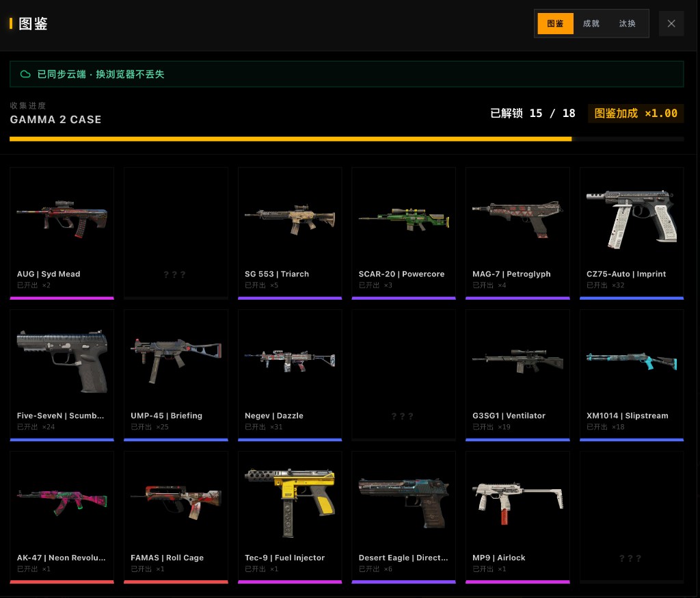Viewport: 700px width, 598px height.
Task: Click the 已开出 ×25 count under UMP-45
Action: (149, 427)
